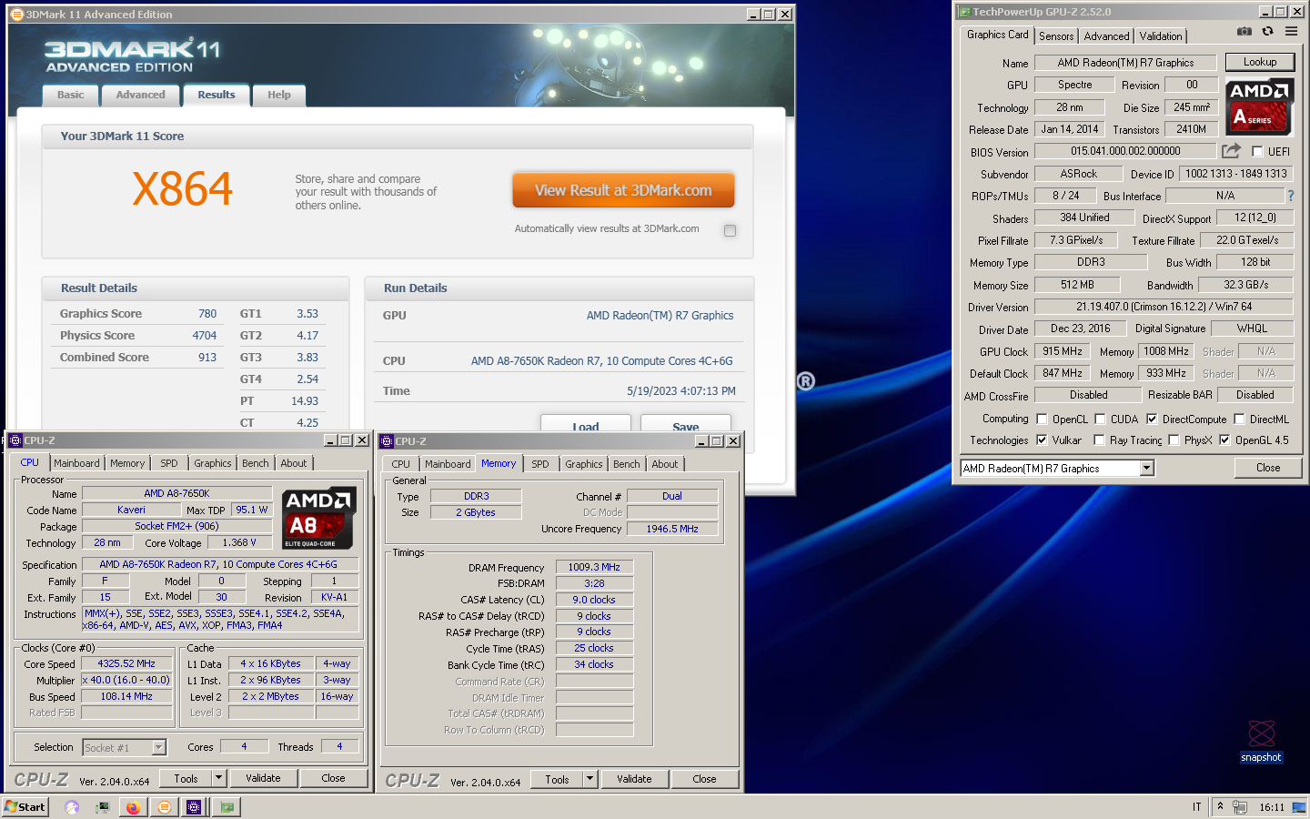
Task: Click the taskbar clock showing 16:11
Action: tap(1272, 807)
